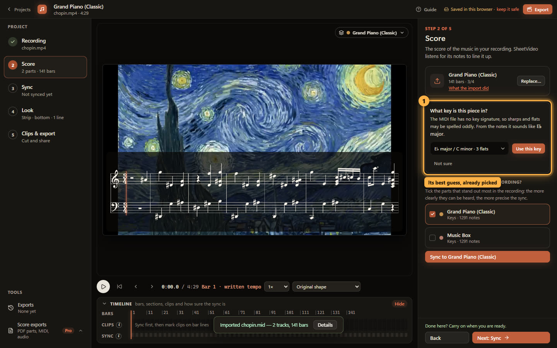Step to the next bar
This screenshot has height=348, width=557.
click(x=152, y=287)
